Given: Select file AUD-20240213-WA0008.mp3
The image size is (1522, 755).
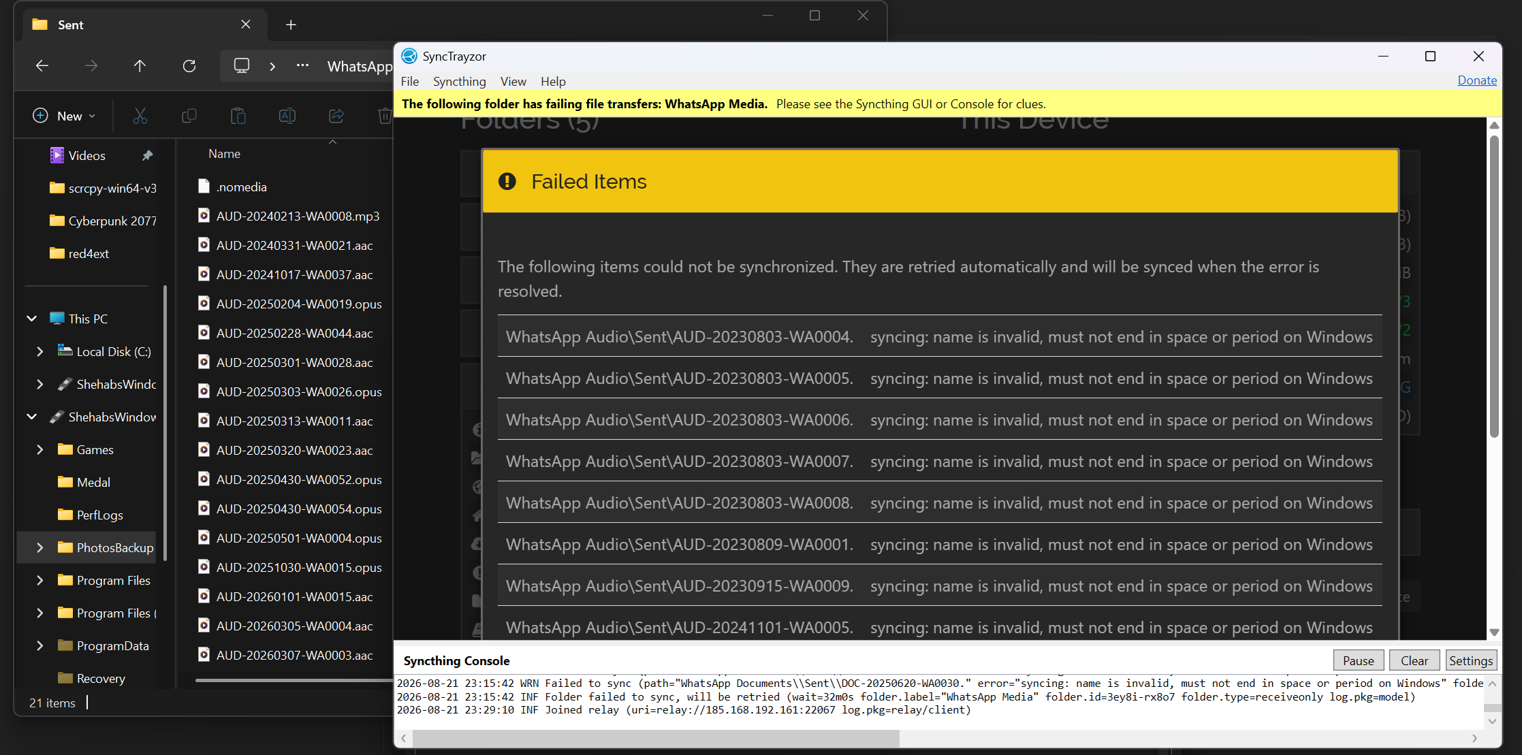Looking at the screenshot, I should click(x=289, y=216).
